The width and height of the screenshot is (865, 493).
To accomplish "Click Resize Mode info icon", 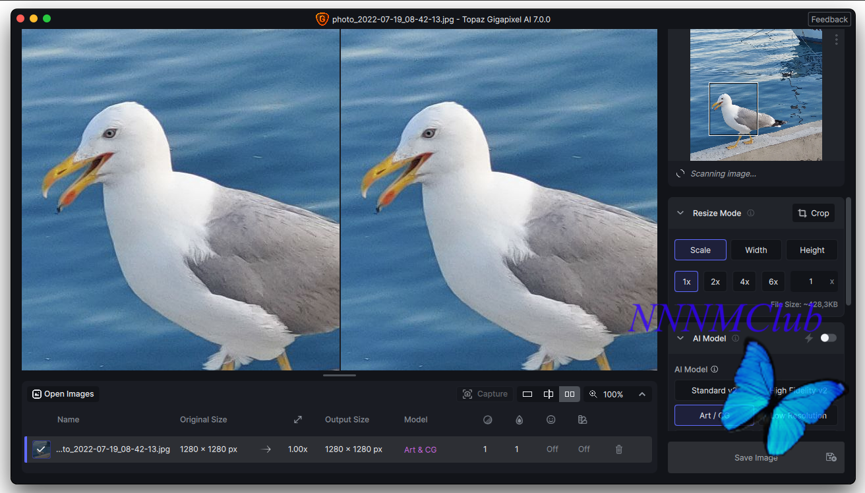I will (750, 213).
